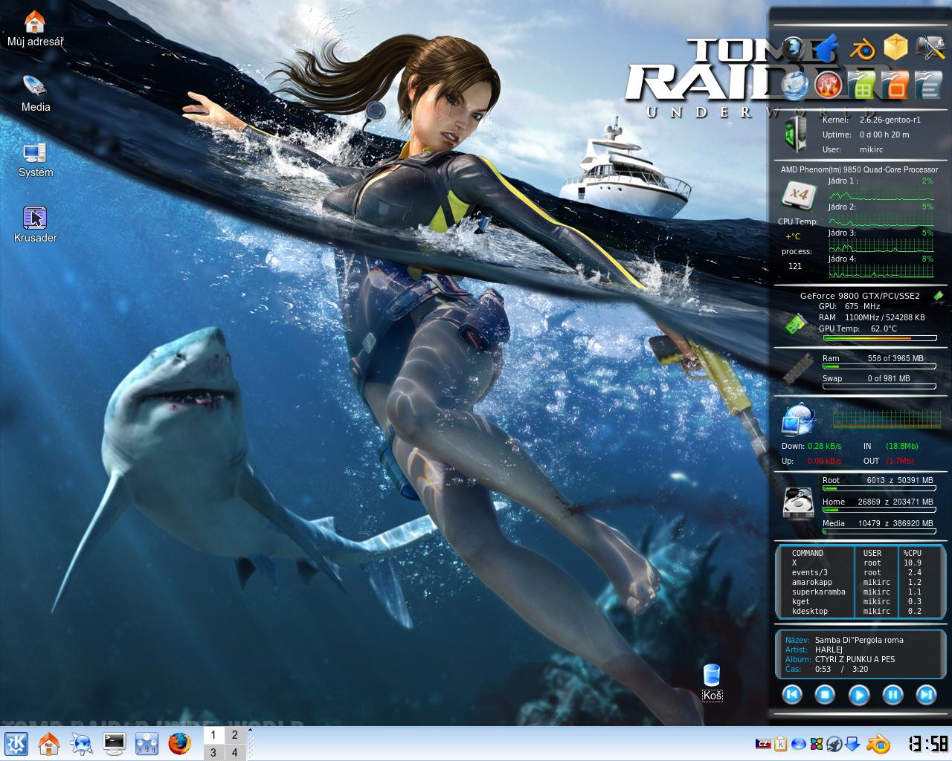
Task: Click the computer tower system info icon
Action: pos(794,135)
